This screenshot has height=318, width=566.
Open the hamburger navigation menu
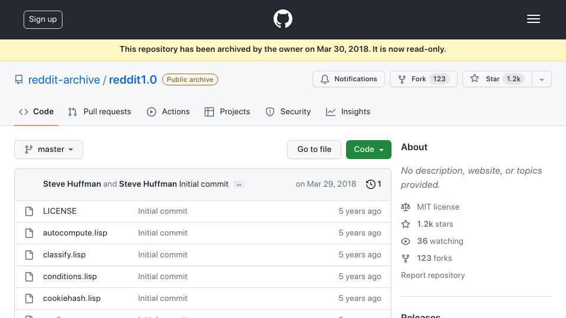click(x=533, y=19)
